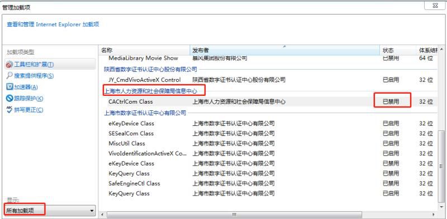The width and height of the screenshot is (447, 219).
Task: Click the 拼写更正 ABC checkmark icon
Action: point(9,109)
